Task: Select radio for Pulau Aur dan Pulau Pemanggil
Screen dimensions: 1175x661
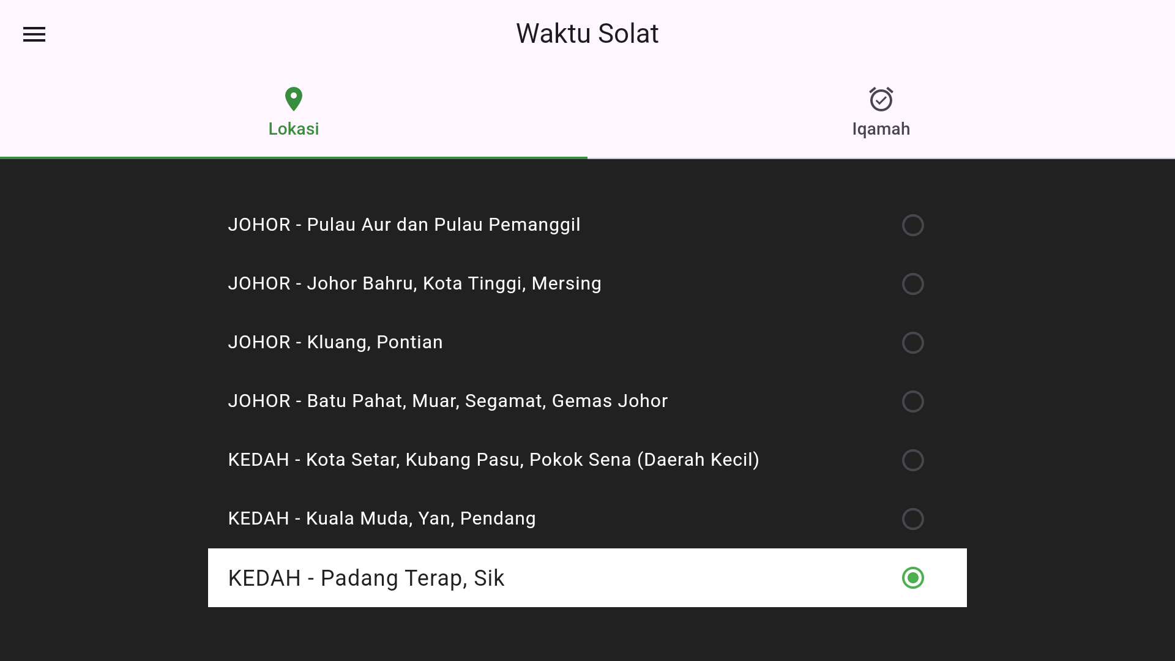Action: (912, 225)
